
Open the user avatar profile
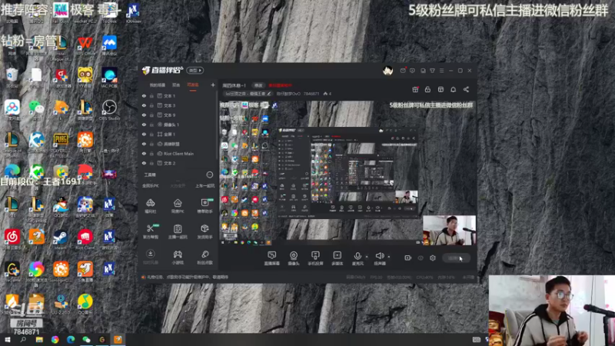(388, 71)
